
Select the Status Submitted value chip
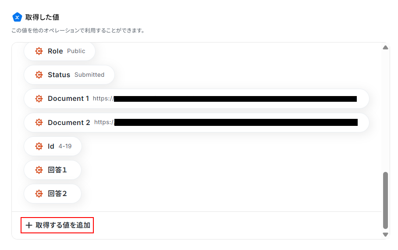coord(69,75)
